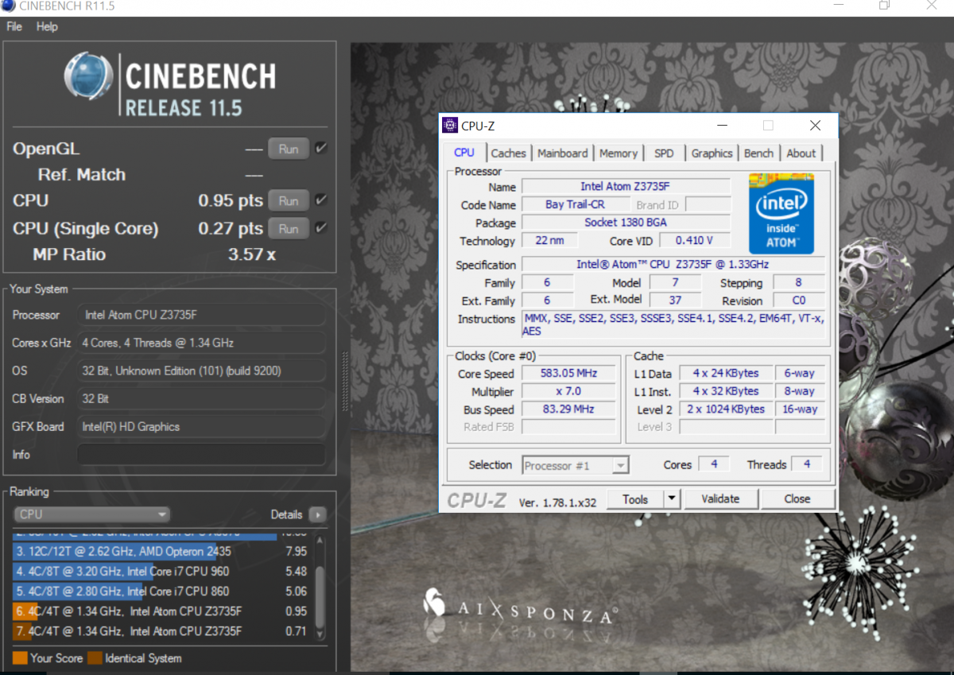954x675 pixels.
Task: Open the Tools dropdown arrow in CPU-Z
Action: (x=672, y=499)
